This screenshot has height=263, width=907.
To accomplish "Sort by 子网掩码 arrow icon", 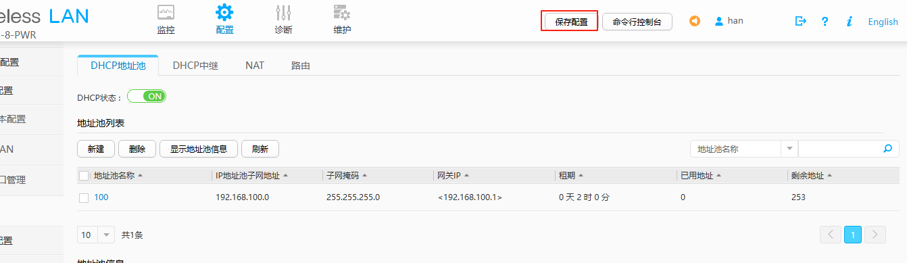I will pyautogui.click(x=365, y=176).
